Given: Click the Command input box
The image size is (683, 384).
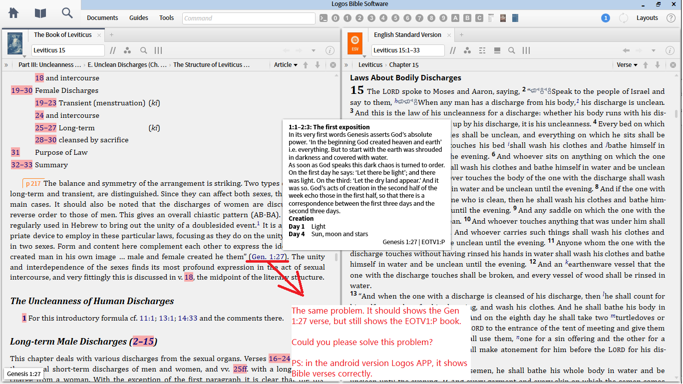Looking at the screenshot, I should pos(249,18).
